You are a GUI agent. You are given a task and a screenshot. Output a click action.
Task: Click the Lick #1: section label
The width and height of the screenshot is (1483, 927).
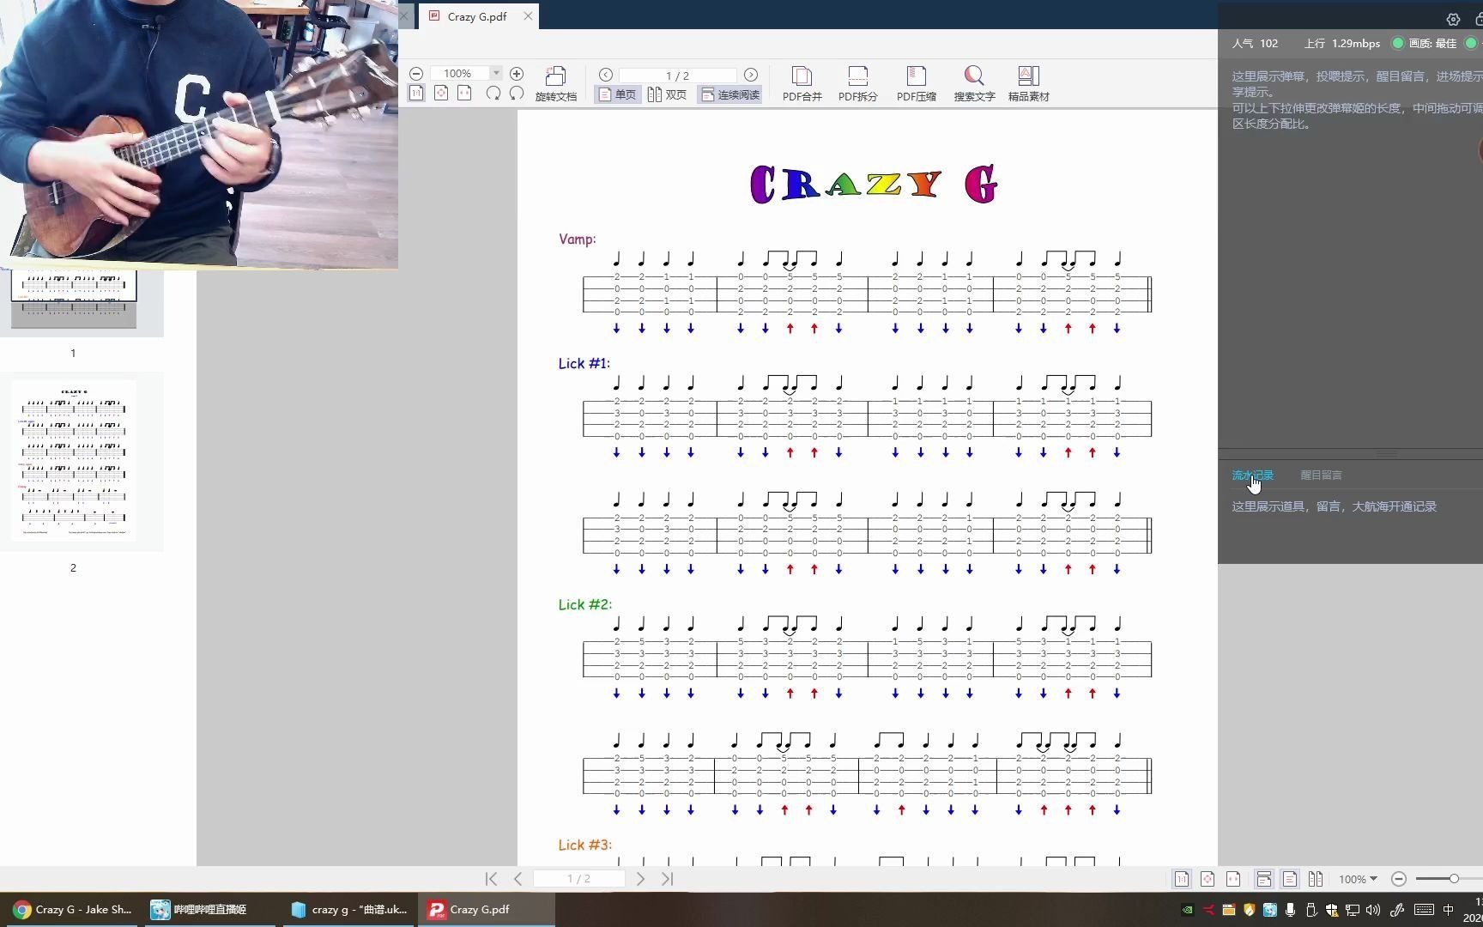coord(584,363)
